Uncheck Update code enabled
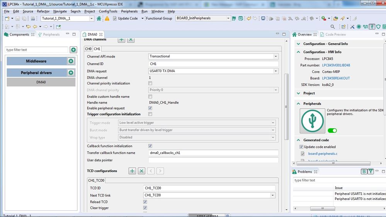The image size is (386, 217). tap(301, 147)
